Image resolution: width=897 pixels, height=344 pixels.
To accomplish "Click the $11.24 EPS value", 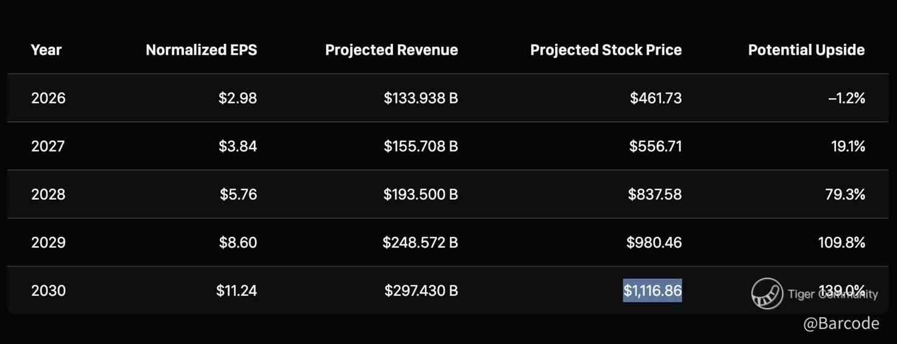I will pyautogui.click(x=236, y=291).
